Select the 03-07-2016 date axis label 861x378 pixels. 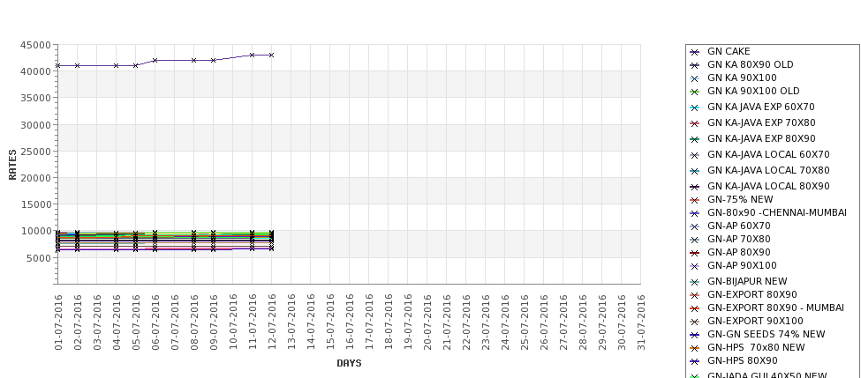click(97, 322)
